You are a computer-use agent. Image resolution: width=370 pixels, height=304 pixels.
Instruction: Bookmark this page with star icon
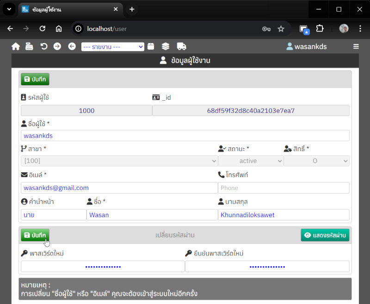click(281, 29)
